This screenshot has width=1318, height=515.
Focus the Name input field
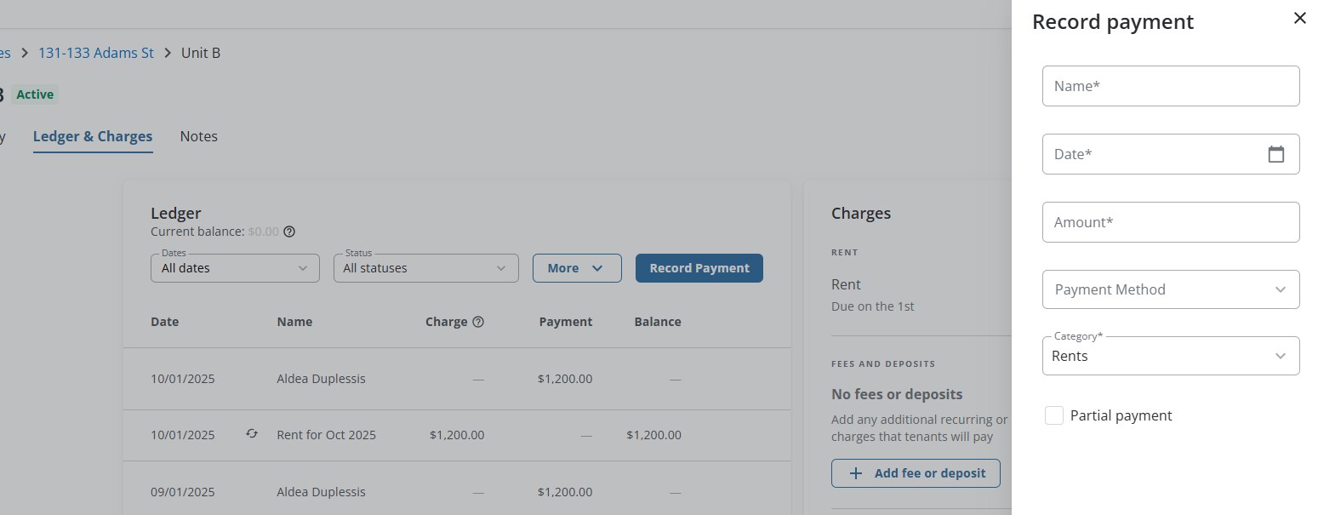point(1170,86)
